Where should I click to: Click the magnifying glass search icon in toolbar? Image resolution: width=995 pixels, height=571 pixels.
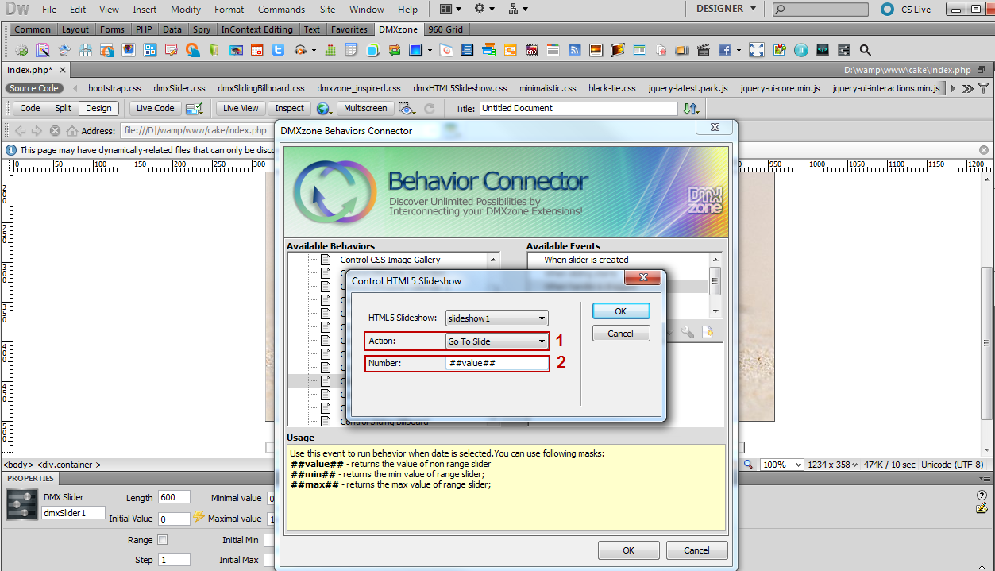[865, 49]
